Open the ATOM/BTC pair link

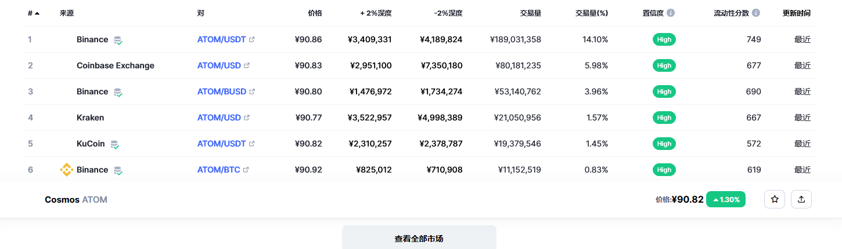click(x=219, y=170)
